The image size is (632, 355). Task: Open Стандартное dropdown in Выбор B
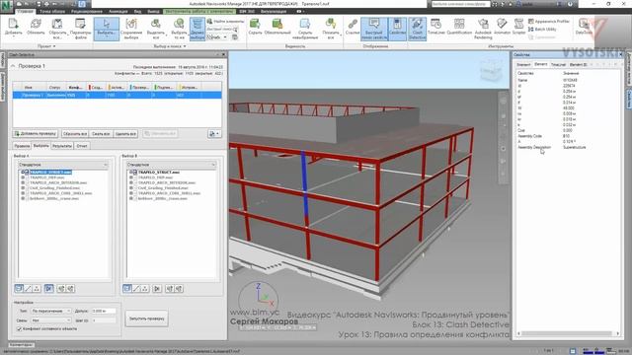tap(171, 165)
